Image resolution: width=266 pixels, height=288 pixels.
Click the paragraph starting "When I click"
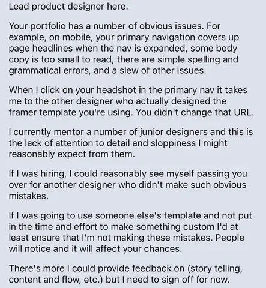click(x=131, y=101)
